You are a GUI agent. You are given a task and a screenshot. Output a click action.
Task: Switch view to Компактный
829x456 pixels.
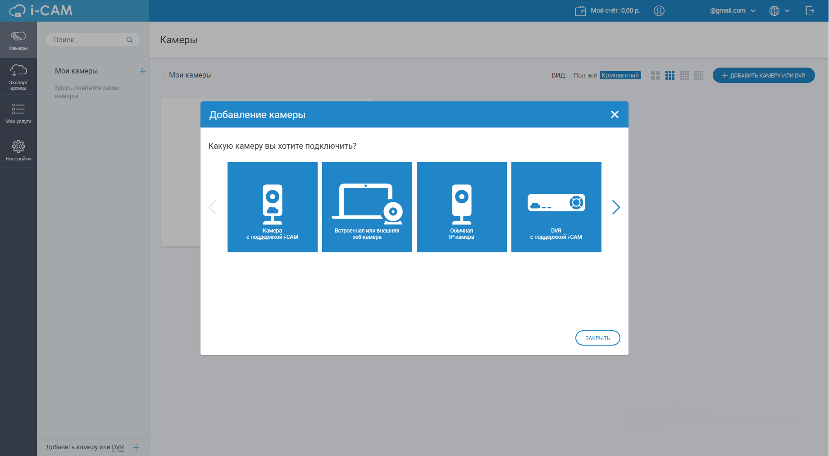tap(620, 75)
